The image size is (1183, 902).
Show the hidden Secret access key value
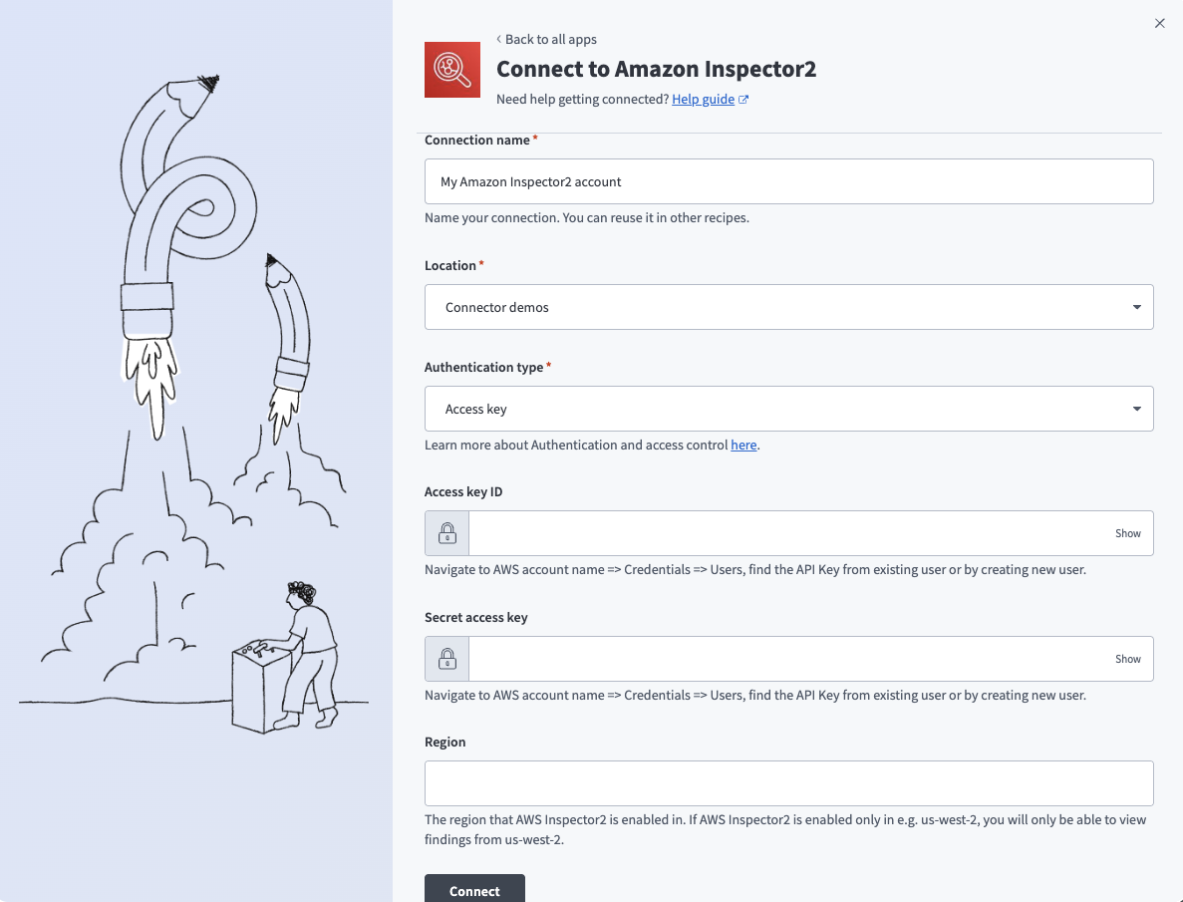coord(1127,658)
